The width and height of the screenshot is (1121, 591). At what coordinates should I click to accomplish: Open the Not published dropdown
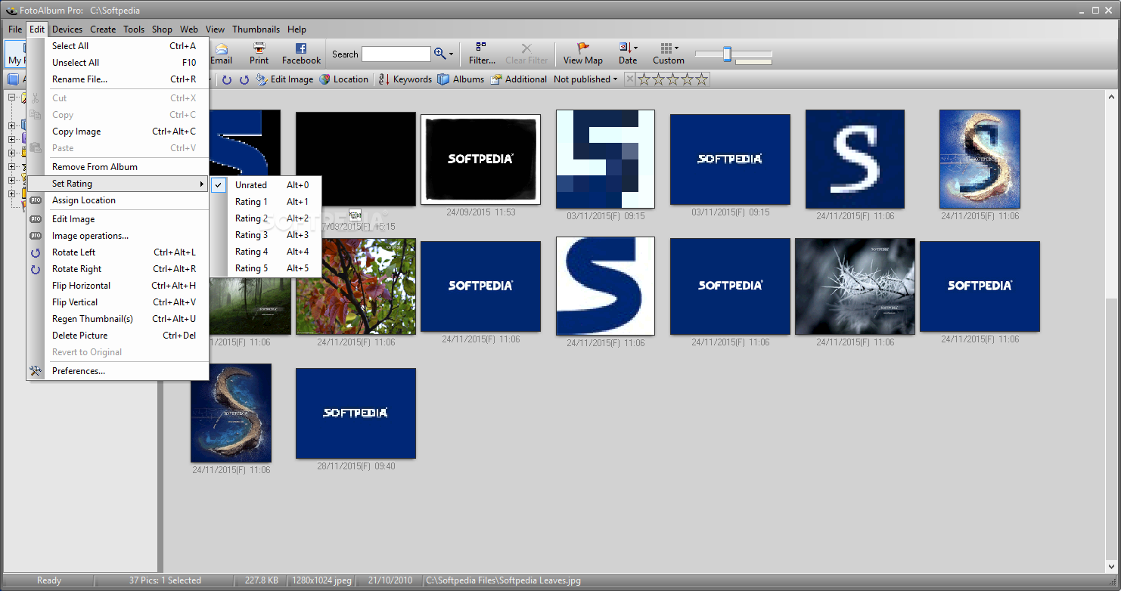585,79
